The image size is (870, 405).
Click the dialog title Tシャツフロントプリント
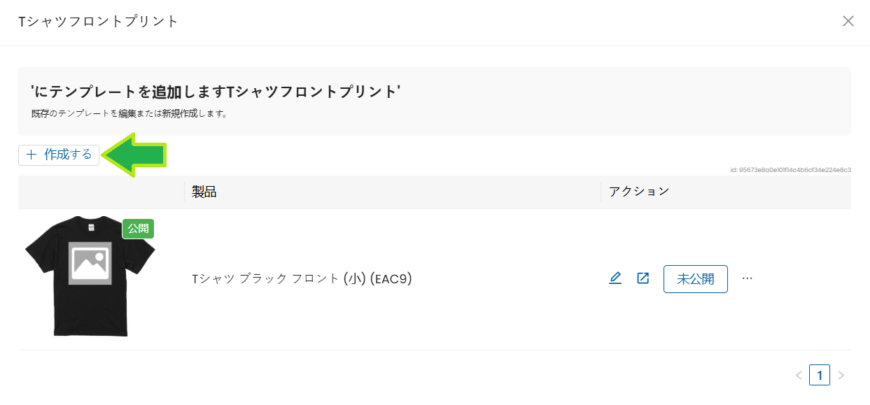(98, 21)
